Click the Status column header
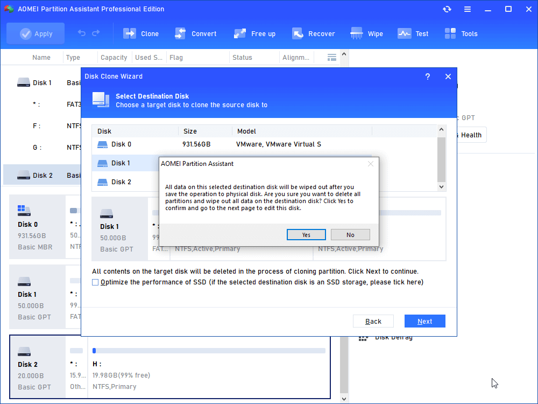The width and height of the screenshot is (538, 404). click(x=242, y=58)
